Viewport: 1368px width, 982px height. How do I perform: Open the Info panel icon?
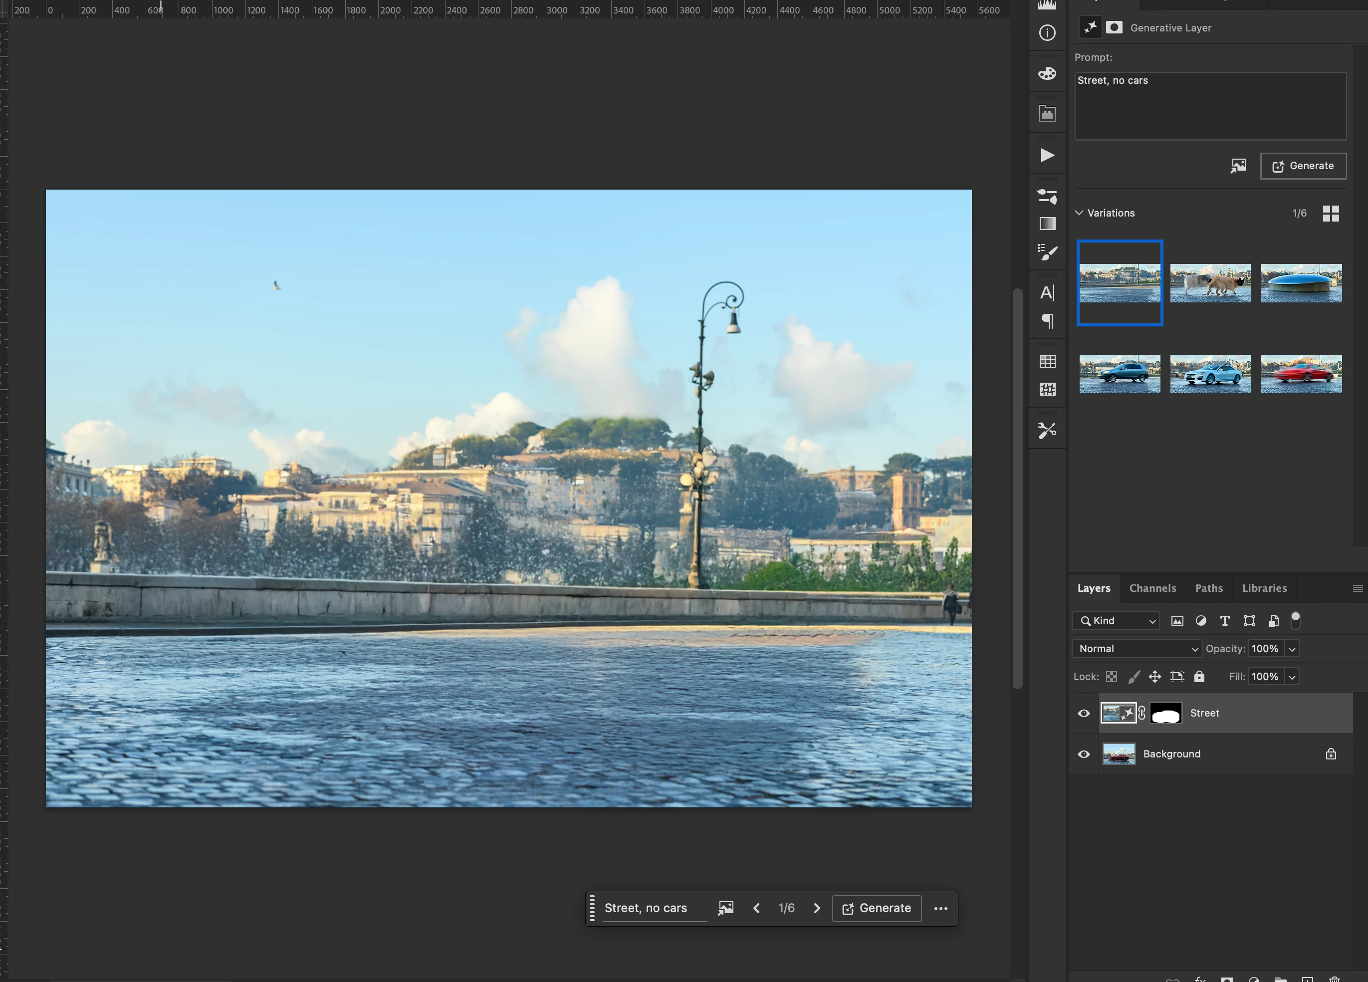click(1047, 32)
